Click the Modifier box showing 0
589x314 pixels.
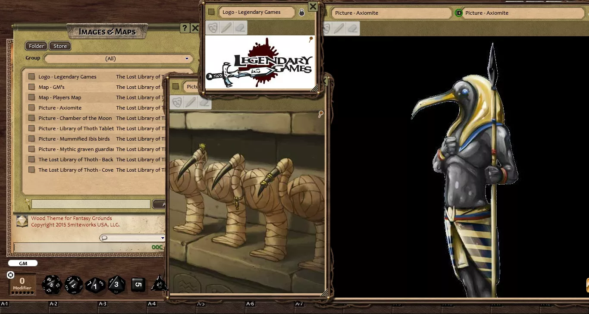[x=22, y=284]
